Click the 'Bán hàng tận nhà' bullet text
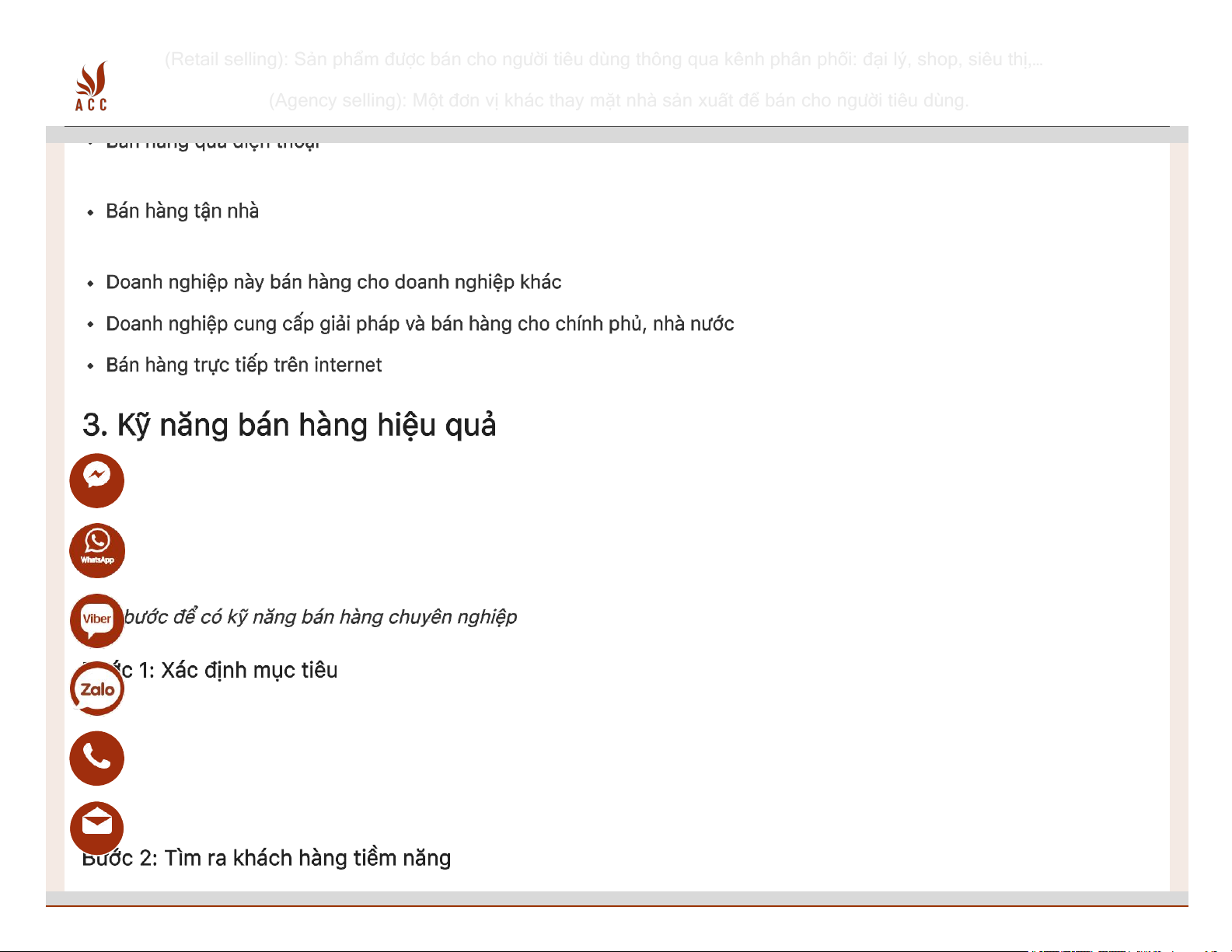Viewport: 1232px width, 952px height. pyautogui.click(x=182, y=211)
